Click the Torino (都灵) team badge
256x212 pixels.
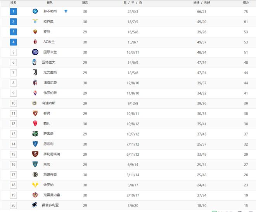[35, 113]
